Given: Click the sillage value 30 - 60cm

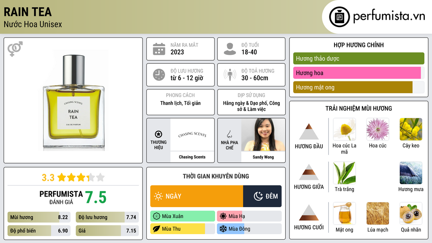Looking at the screenshot, I should 255,78.
